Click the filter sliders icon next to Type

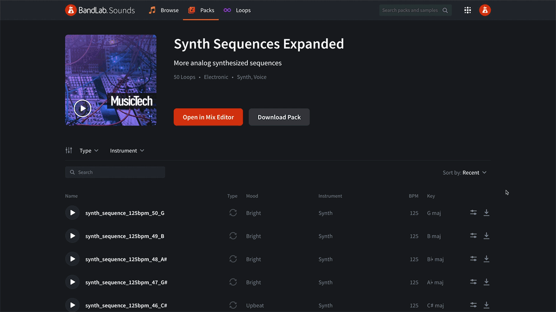click(69, 150)
